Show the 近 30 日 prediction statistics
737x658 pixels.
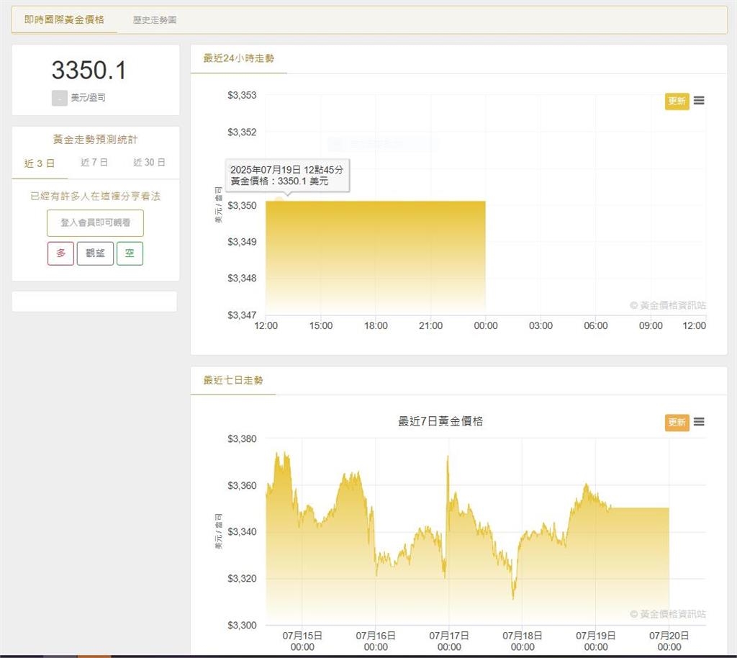click(x=149, y=163)
